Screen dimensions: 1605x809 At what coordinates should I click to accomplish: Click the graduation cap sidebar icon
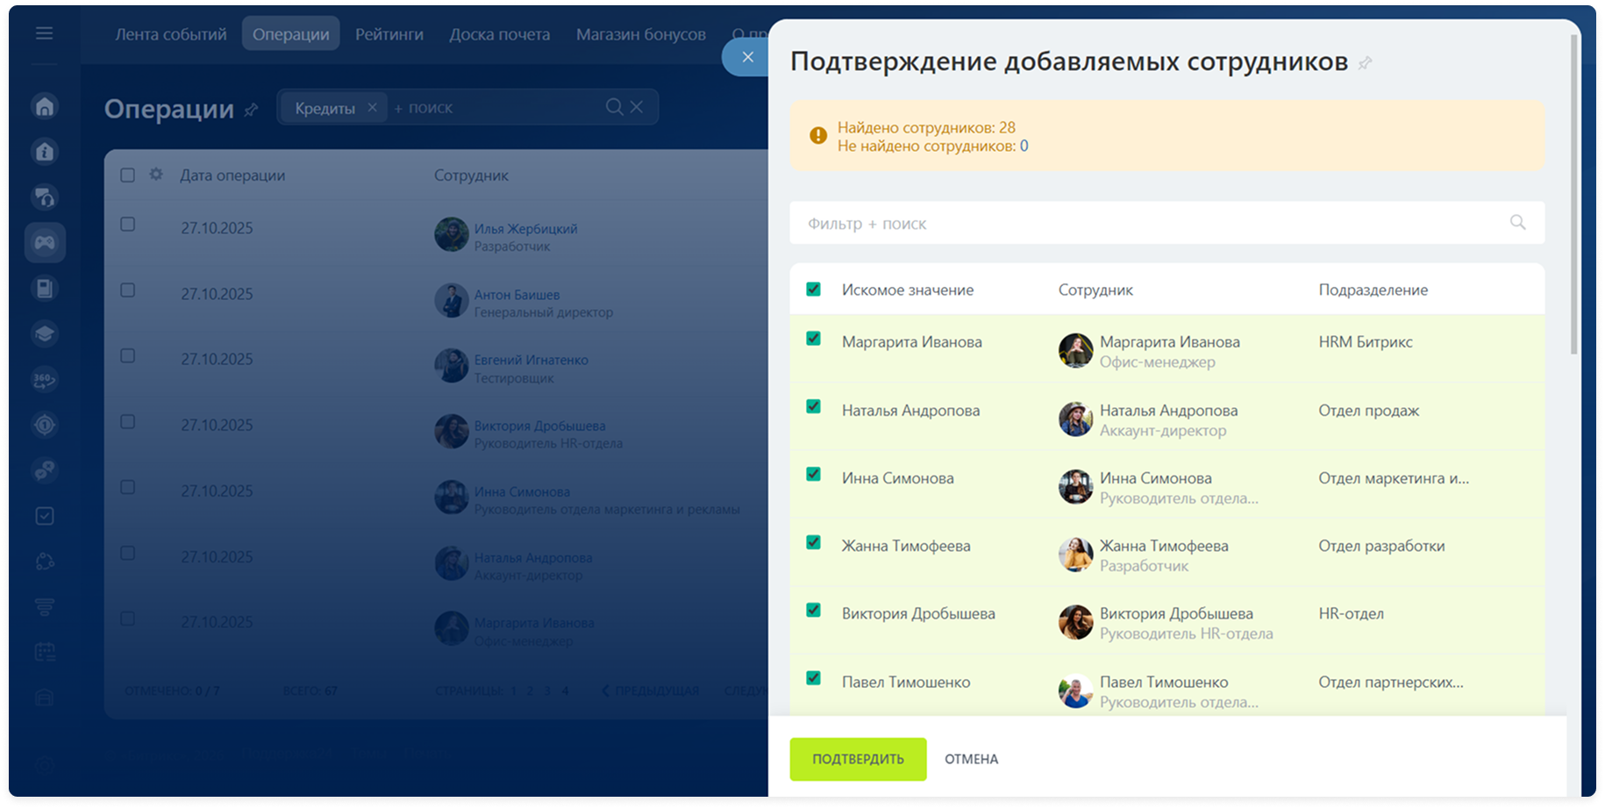(x=45, y=333)
